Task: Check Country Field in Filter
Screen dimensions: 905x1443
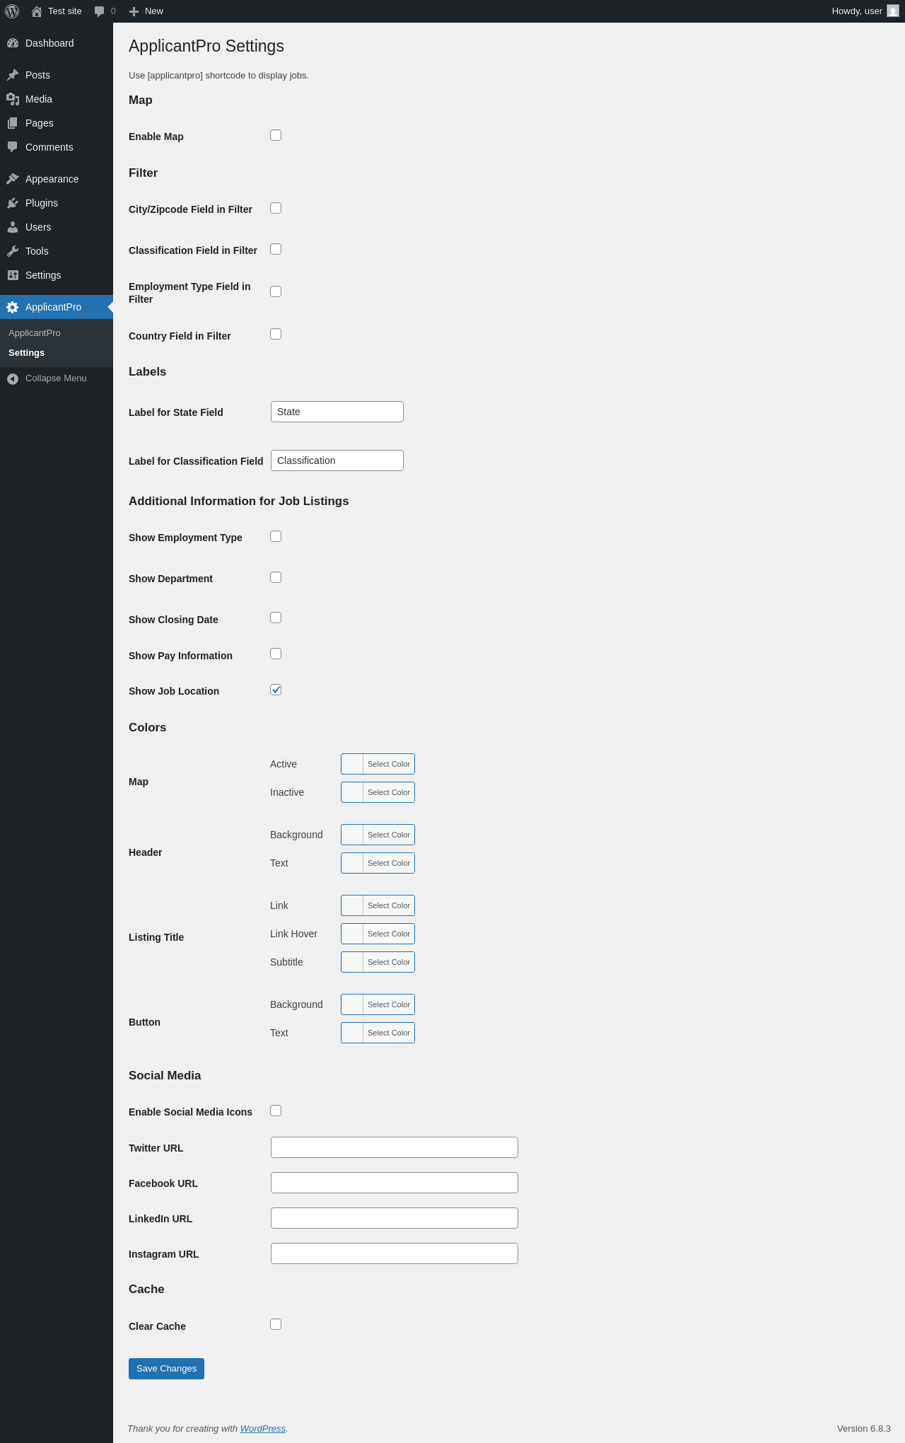Action: [x=276, y=334]
